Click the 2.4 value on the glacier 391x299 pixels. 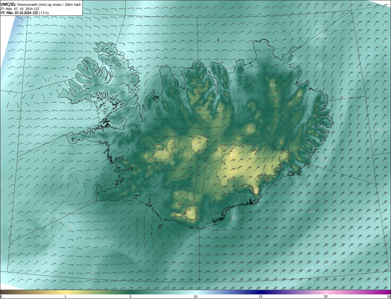coord(161,152)
